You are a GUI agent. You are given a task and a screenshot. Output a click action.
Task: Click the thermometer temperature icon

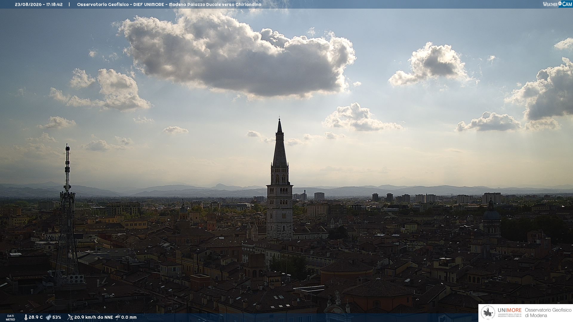(26, 318)
